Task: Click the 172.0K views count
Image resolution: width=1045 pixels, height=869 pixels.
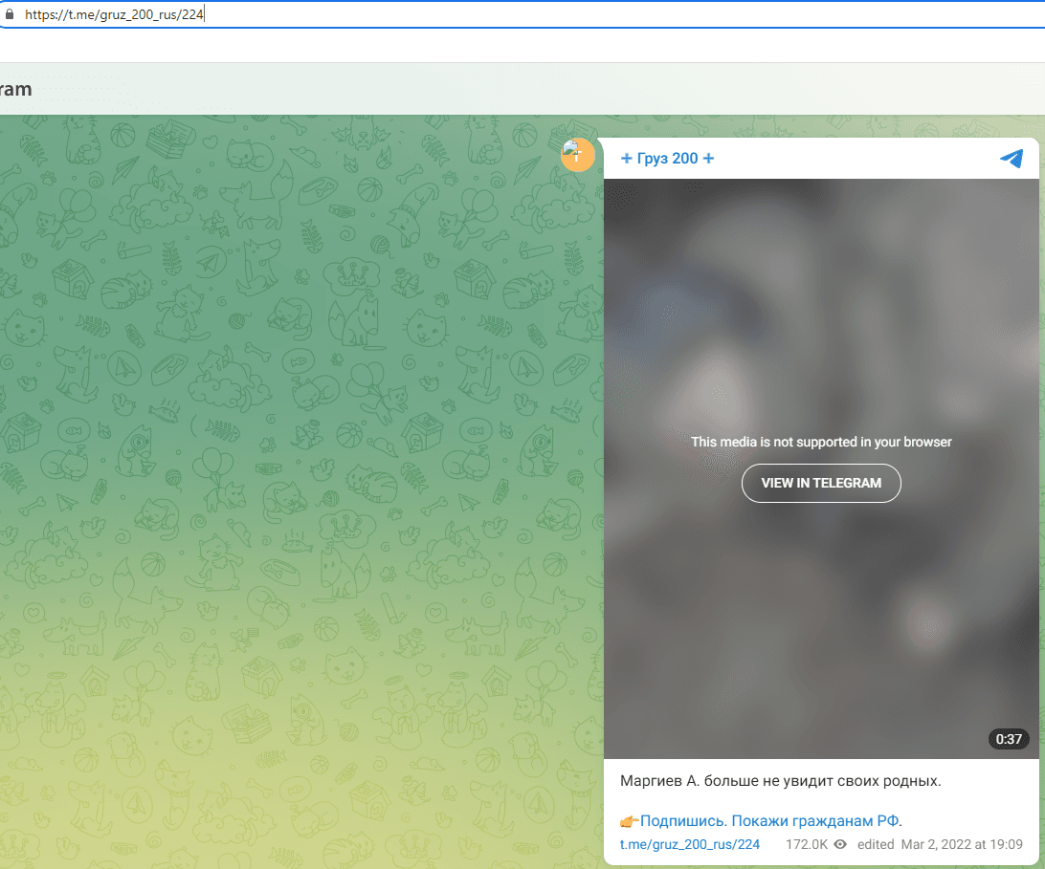Action: tap(807, 844)
